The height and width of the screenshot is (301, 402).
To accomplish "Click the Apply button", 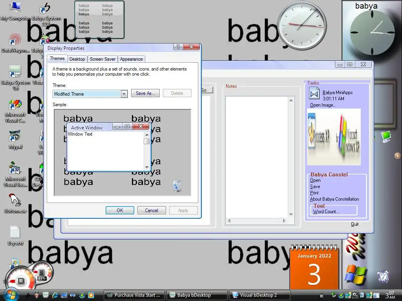I will point(183,210).
